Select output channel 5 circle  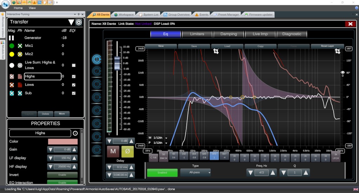(x=97, y=111)
